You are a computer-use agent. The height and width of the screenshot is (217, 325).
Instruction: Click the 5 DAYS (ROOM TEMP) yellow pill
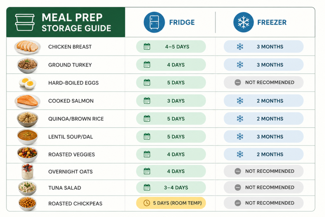point(171,203)
